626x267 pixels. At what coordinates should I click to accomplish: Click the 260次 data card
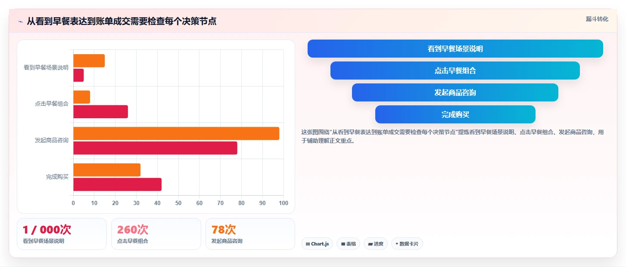coord(156,234)
